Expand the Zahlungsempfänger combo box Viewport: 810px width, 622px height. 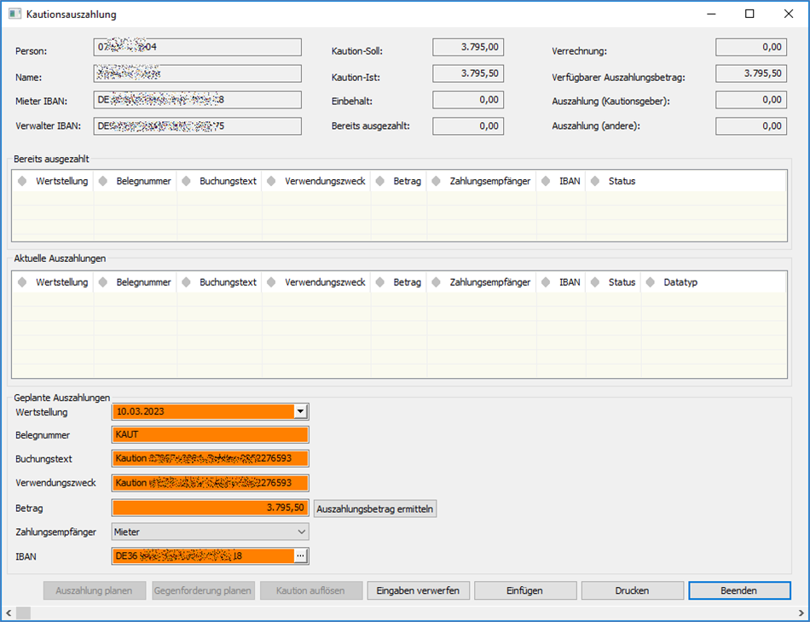click(x=300, y=532)
